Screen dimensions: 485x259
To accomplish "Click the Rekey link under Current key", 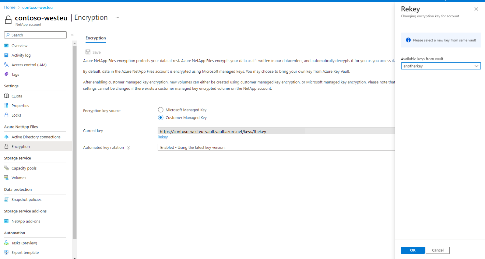I will tap(163, 137).
